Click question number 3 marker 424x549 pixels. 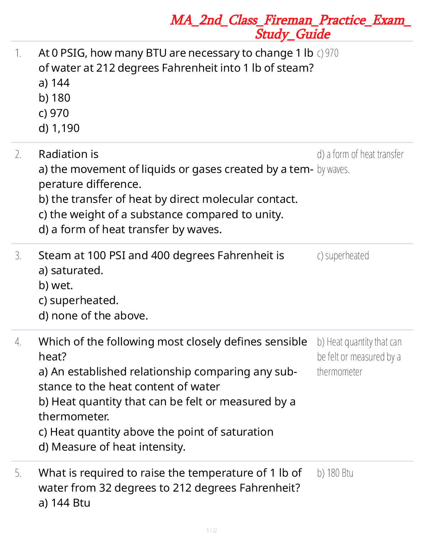18,256
